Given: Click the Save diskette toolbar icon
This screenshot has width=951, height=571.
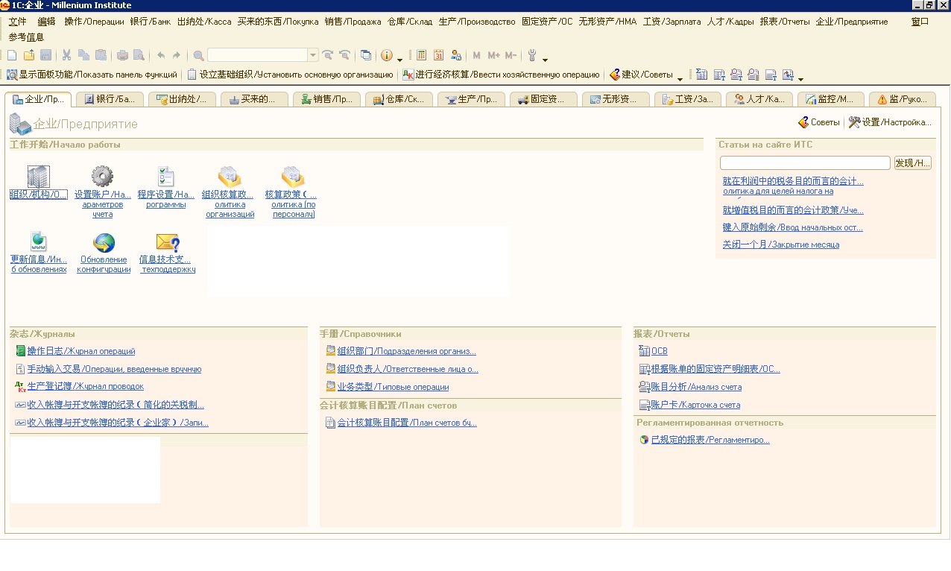Looking at the screenshot, I should point(45,55).
